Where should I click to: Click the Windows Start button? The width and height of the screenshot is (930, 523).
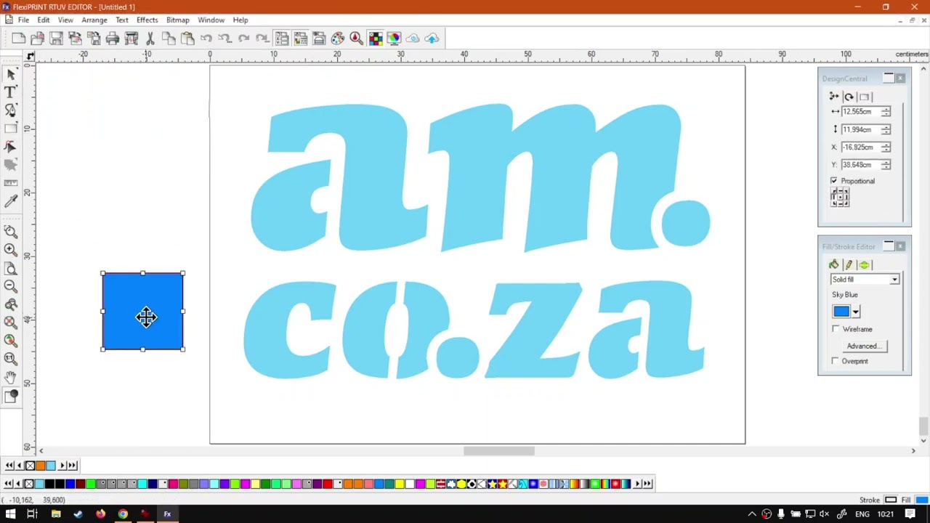pos(10,514)
